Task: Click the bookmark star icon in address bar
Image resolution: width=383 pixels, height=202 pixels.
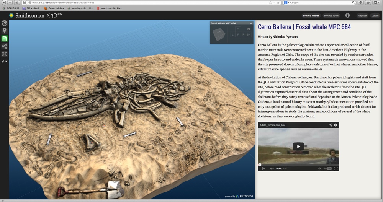Action: tap(270, 2)
